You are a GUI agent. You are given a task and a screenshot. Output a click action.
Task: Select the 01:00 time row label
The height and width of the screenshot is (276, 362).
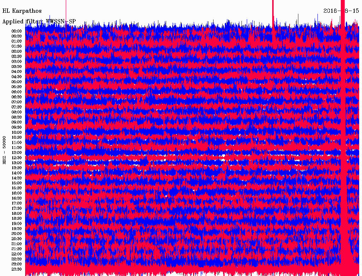tap(17, 41)
